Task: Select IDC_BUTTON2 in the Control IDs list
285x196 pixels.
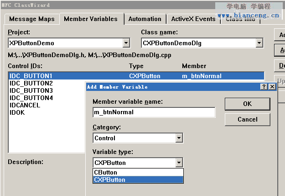Action: click(x=31, y=83)
